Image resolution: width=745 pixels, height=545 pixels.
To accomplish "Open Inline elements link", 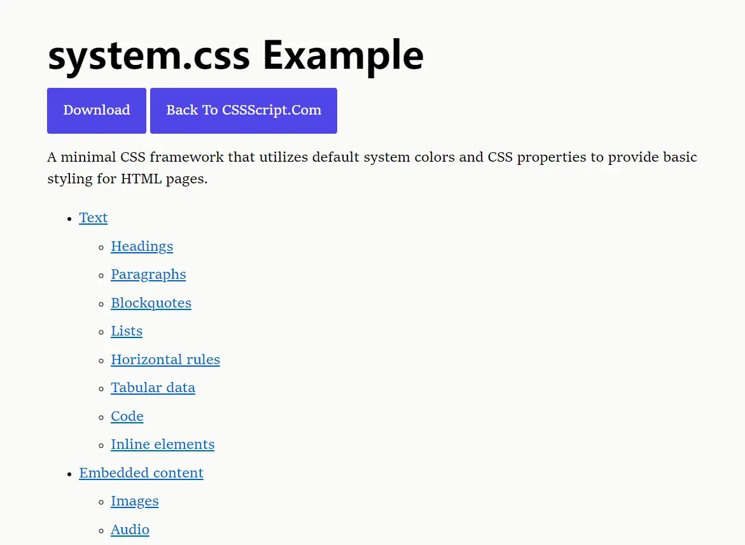I will point(162,444).
